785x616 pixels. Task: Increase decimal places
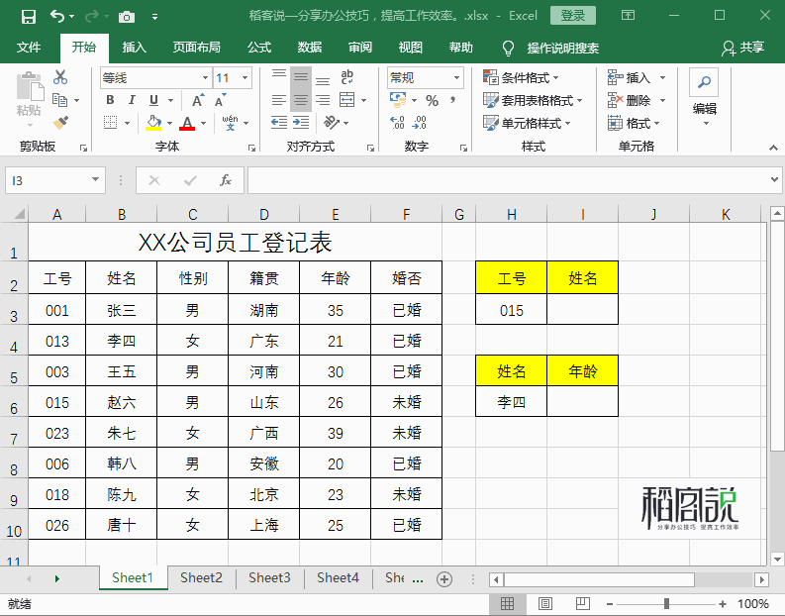pyautogui.click(x=397, y=122)
